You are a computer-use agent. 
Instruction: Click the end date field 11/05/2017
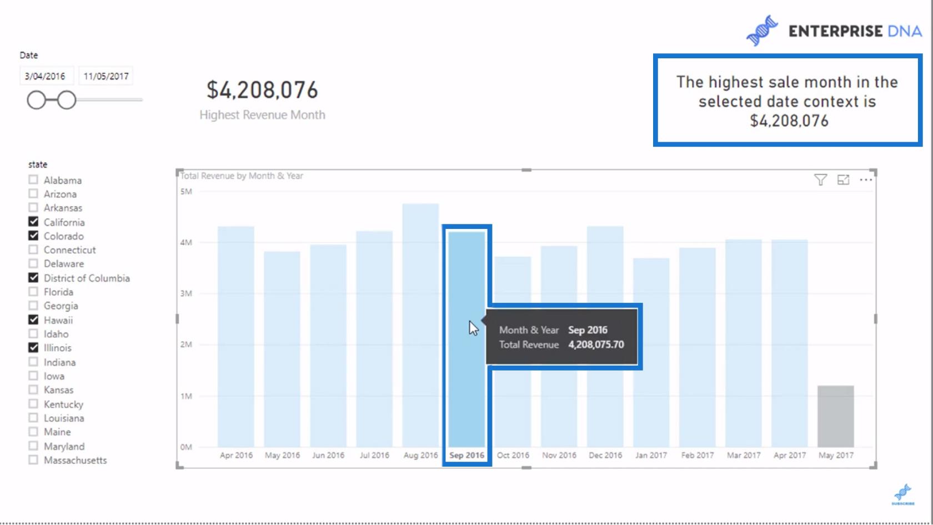(106, 76)
